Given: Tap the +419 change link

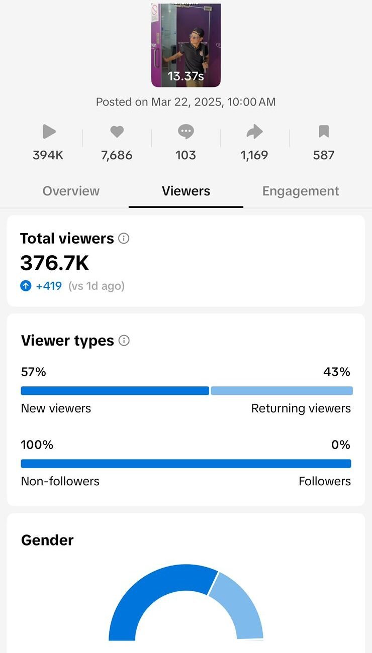Looking at the screenshot, I should (49, 286).
